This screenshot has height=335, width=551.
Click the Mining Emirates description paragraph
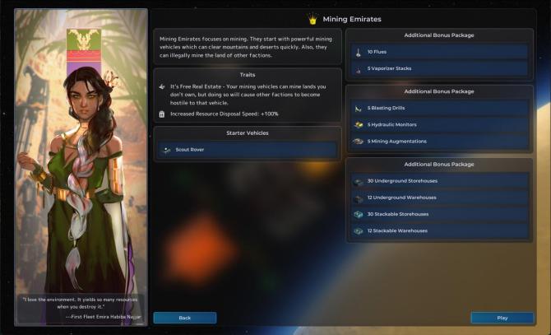246,47
